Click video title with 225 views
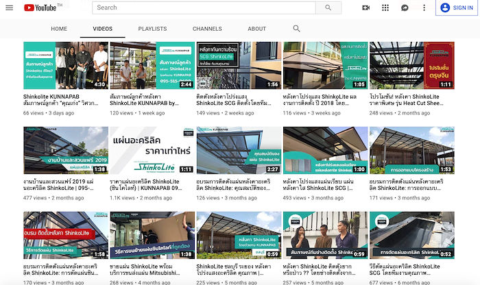Screen dimensions: 480x285 point(234,270)
